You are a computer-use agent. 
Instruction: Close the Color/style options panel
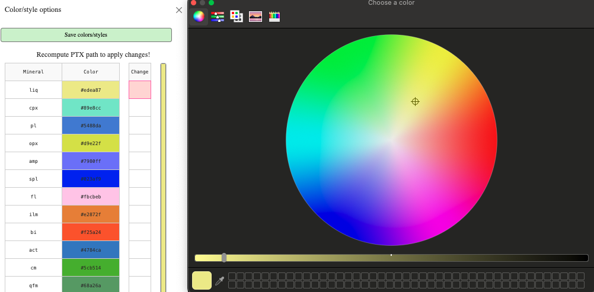(x=179, y=10)
